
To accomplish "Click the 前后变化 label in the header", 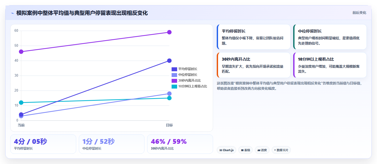I will coord(359,13).
